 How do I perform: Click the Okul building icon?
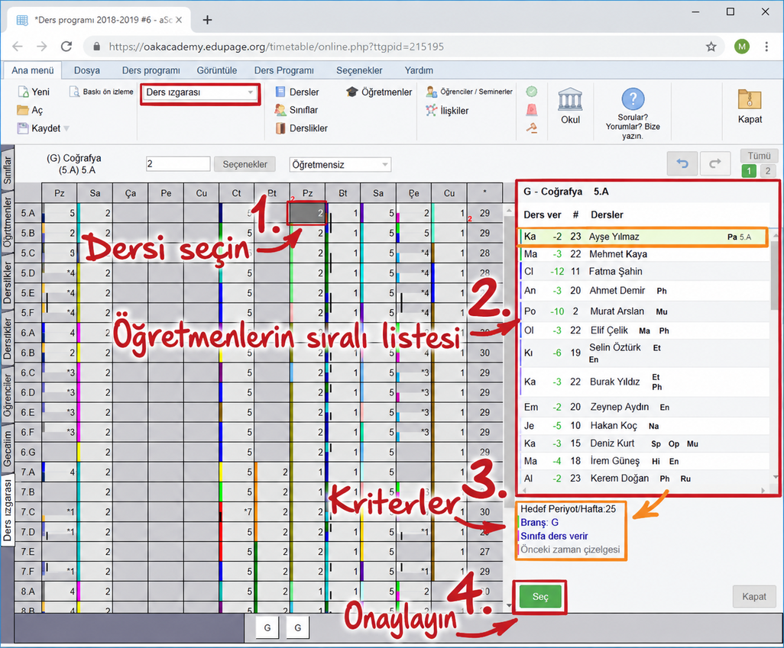click(x=570, y=99)
